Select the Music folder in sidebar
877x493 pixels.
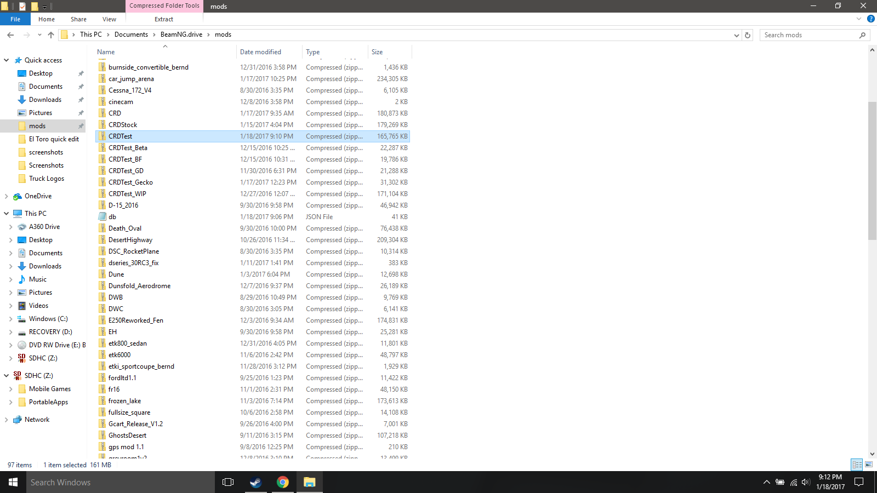[x=38, y=279]
